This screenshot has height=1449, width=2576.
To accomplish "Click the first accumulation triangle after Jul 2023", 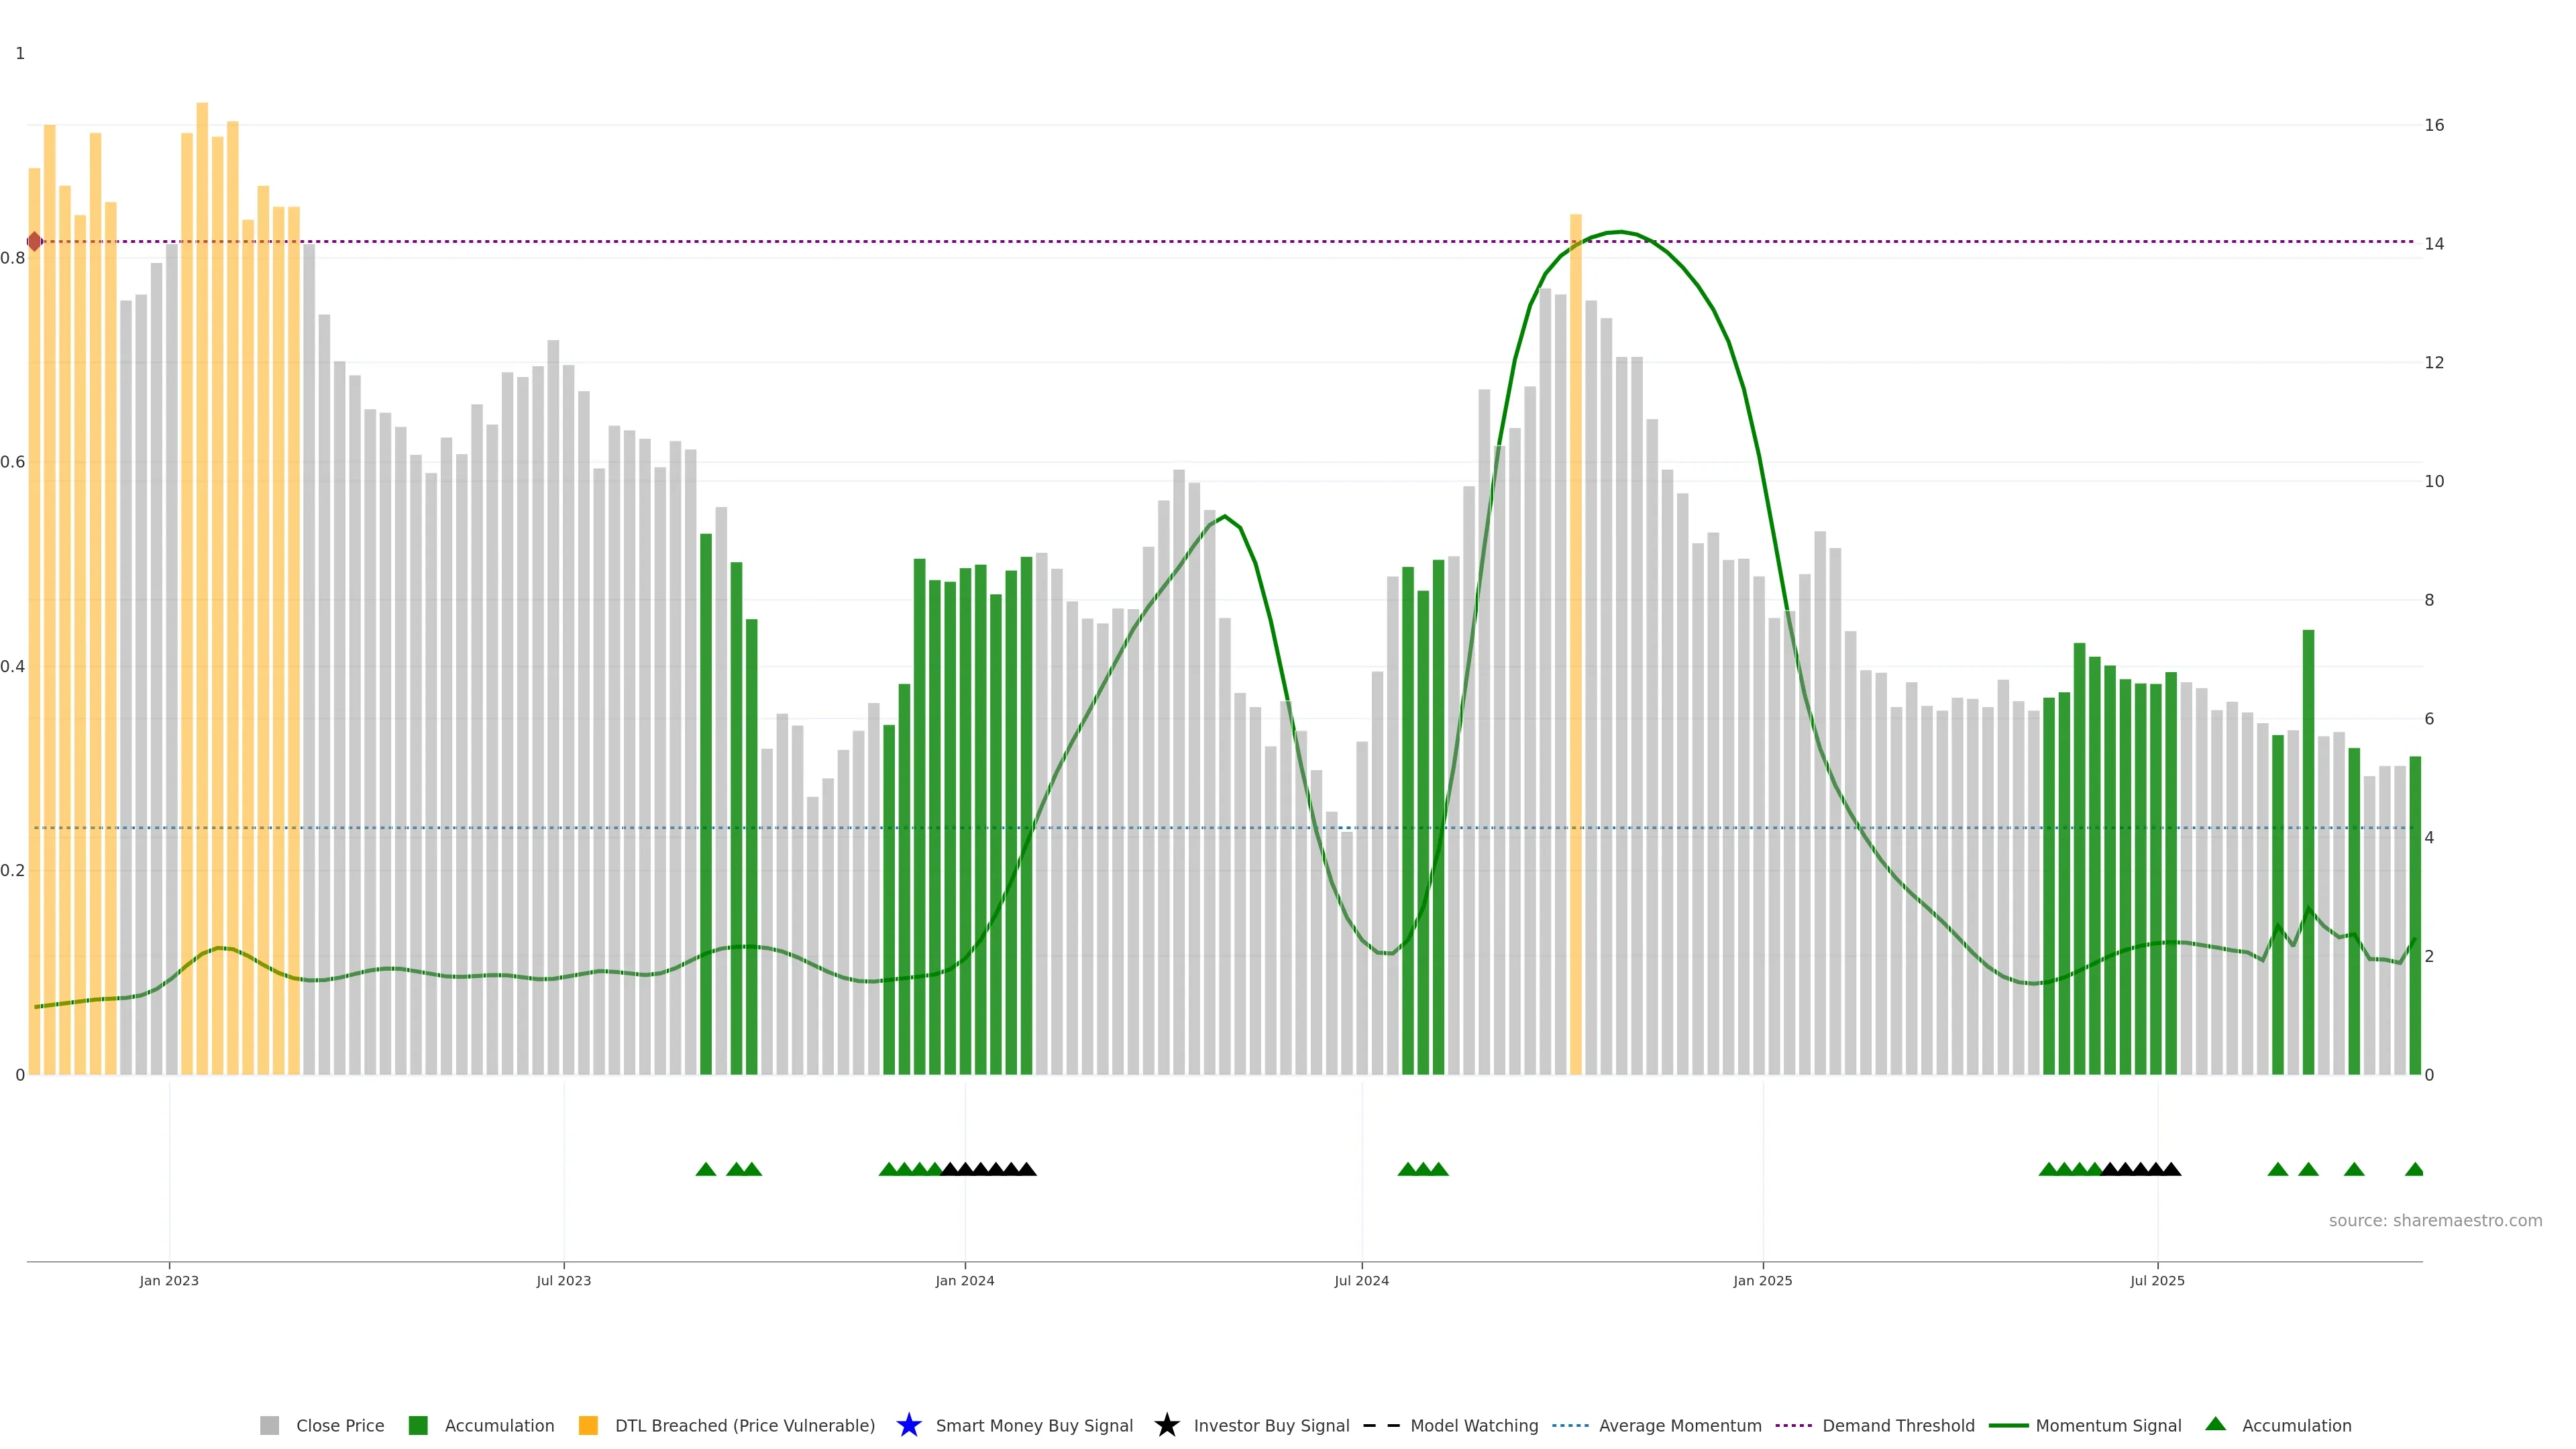I will (705, 1169).
